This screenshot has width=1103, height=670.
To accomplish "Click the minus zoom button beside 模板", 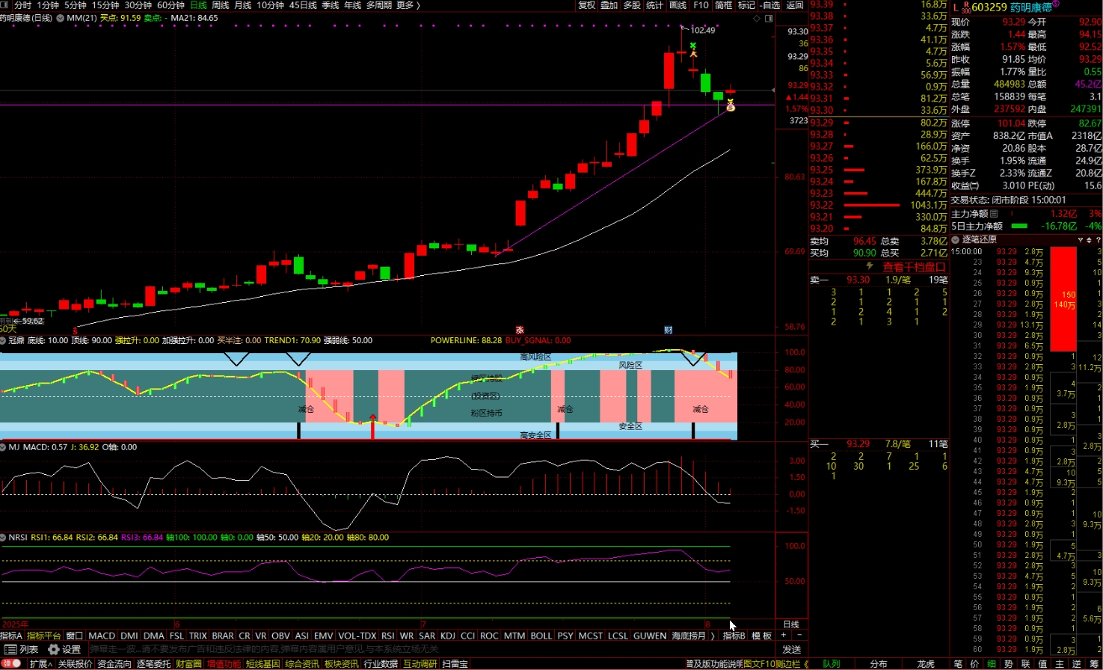I will click(x=799, y=636).
